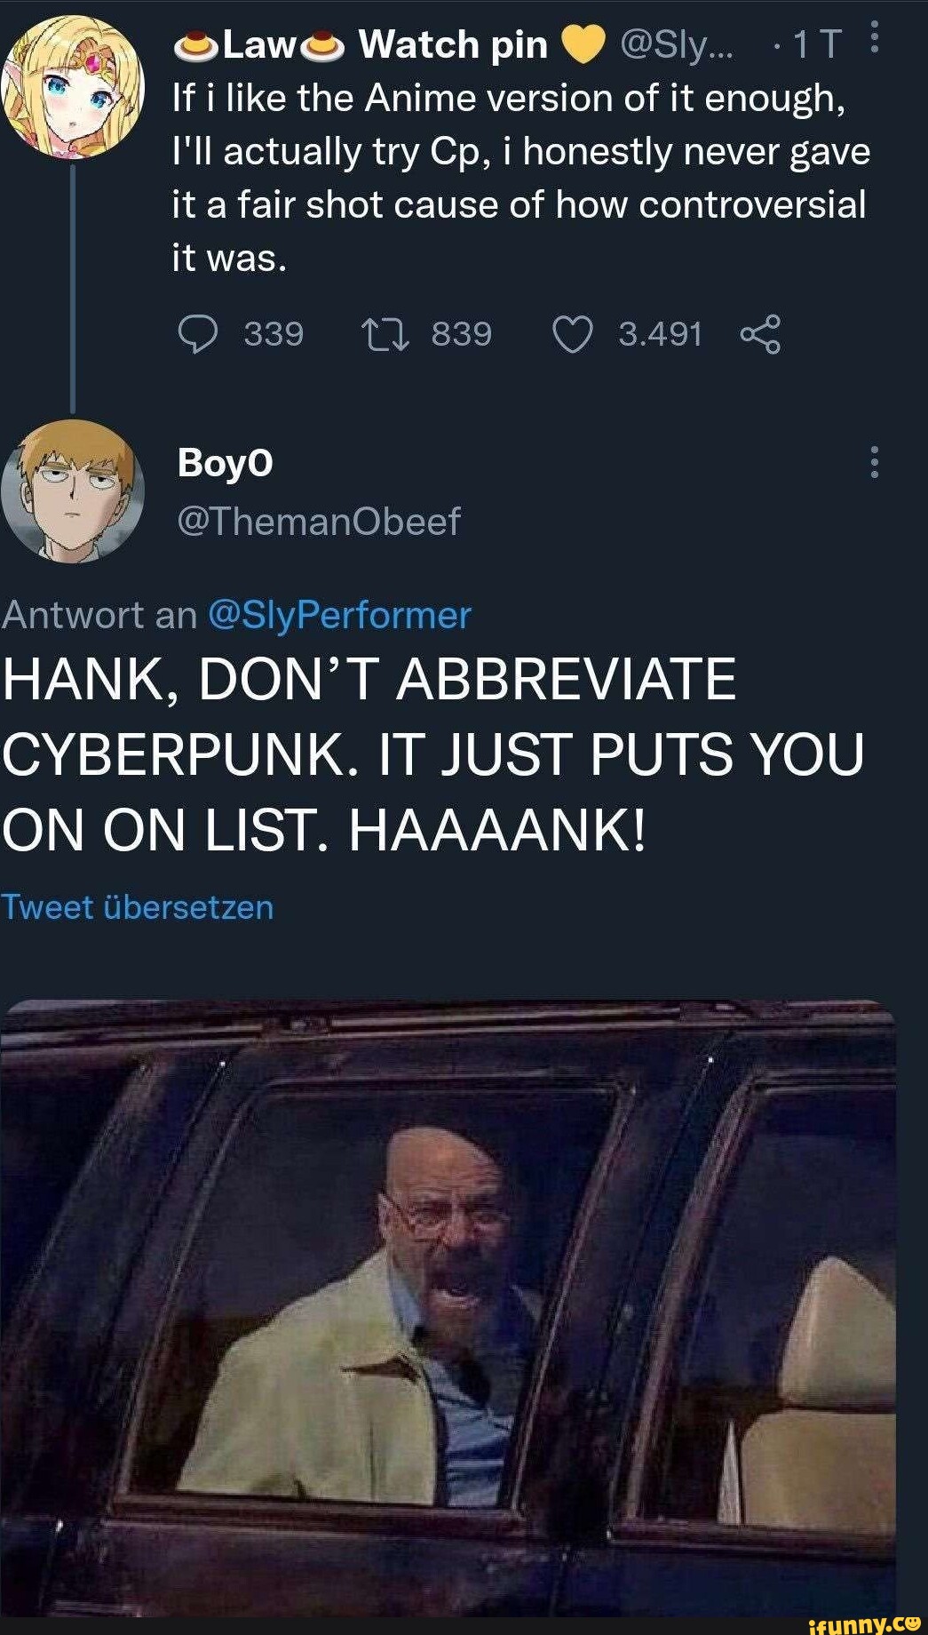Click the '1 T' tweet timestamp
928x1635 pixels.
pyautogui.click(x=815, y=44)
